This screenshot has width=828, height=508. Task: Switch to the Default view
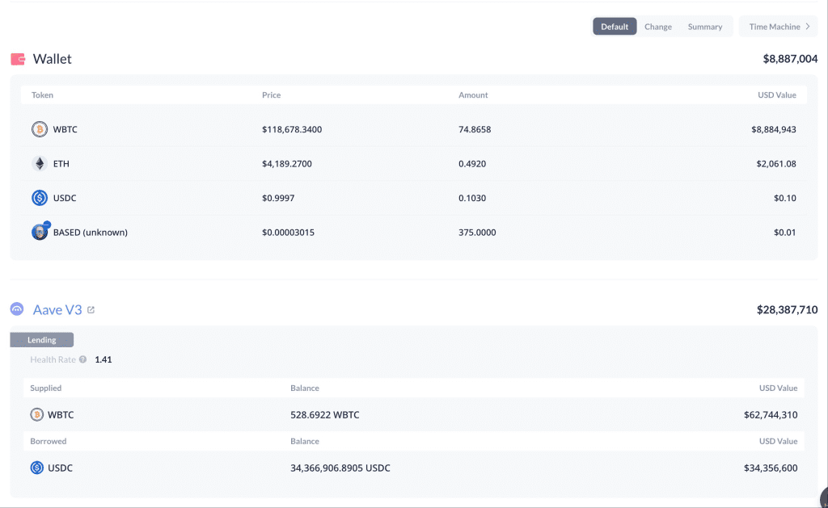pyautogui.click(x=615, y=27)
